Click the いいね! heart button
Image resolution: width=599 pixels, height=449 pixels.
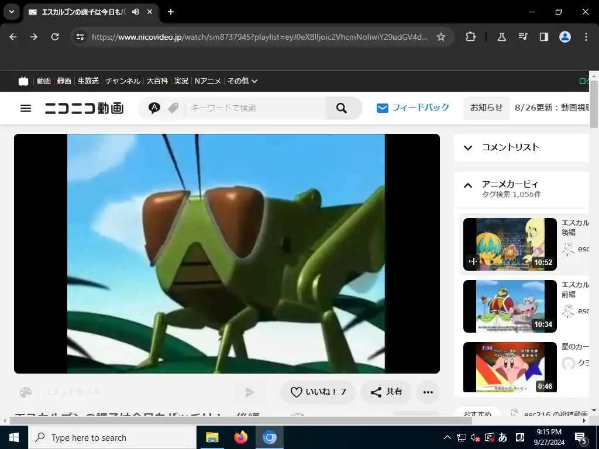tap(318, 392)
